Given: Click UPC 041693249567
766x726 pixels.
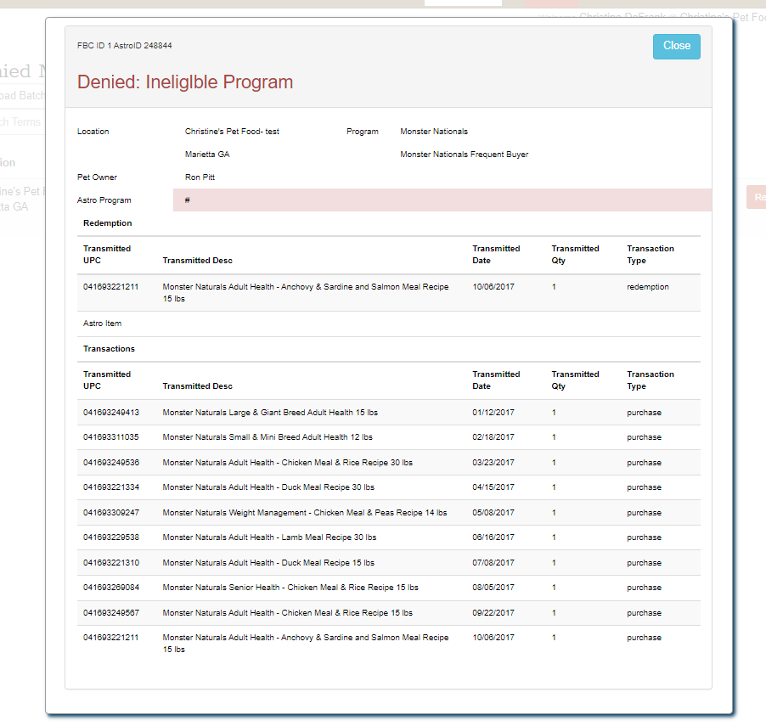Looking at the screenshot, I should 111,613.
